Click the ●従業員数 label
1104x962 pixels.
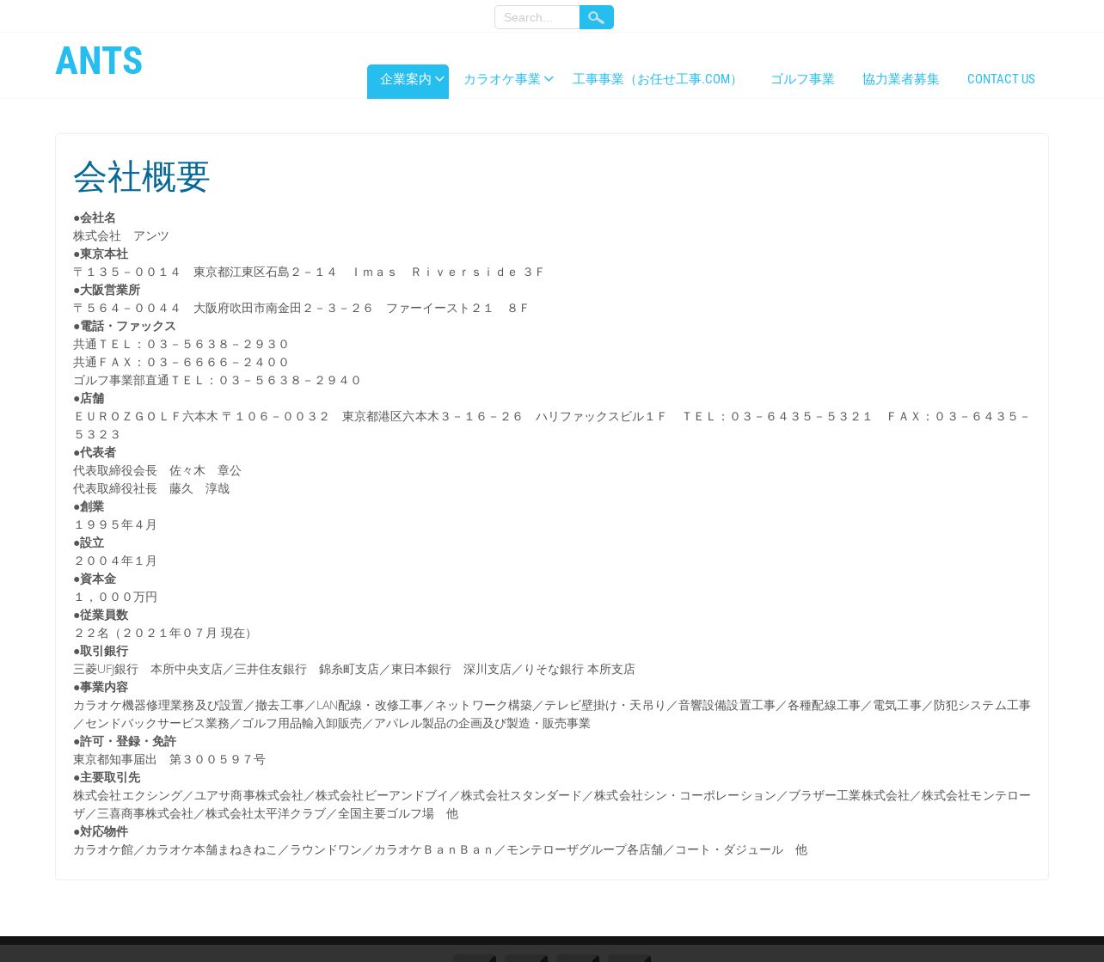click(101, 615)
